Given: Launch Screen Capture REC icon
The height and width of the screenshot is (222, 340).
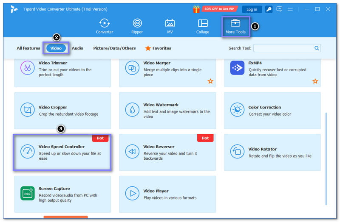Looking at the screenshot, I should point(28,193).
